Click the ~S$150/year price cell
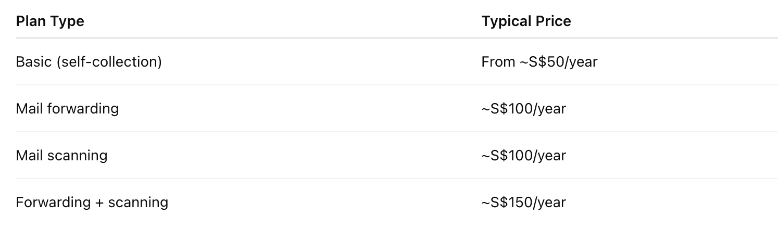This screenshot has height=228, width=778. 524,202
